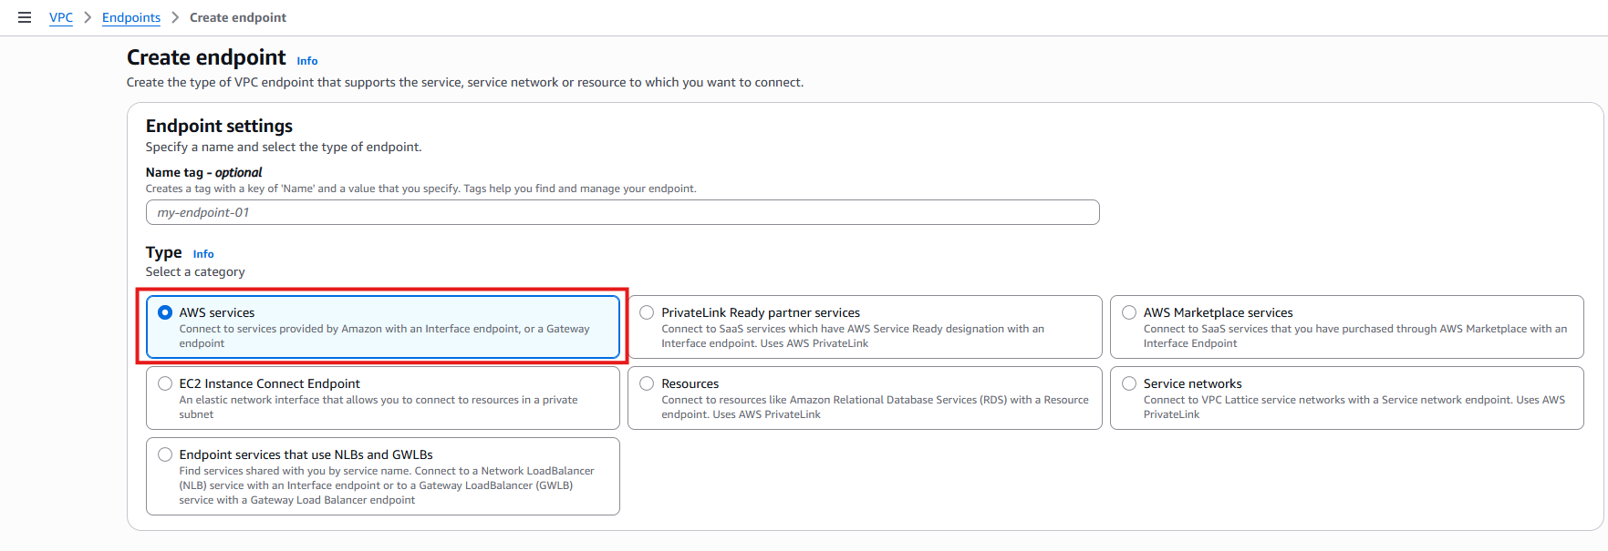1608x551 pixels.
Task: Select the Resources radio button
Action: [647, 383]
